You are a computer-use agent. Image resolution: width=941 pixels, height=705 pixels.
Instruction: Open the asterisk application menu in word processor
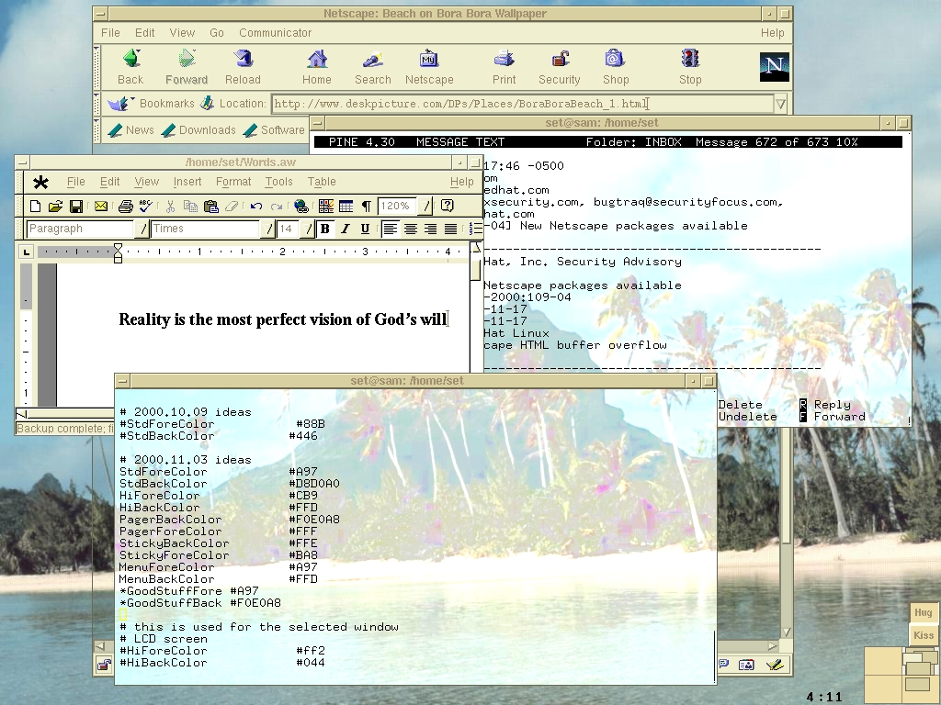point(40,183)
